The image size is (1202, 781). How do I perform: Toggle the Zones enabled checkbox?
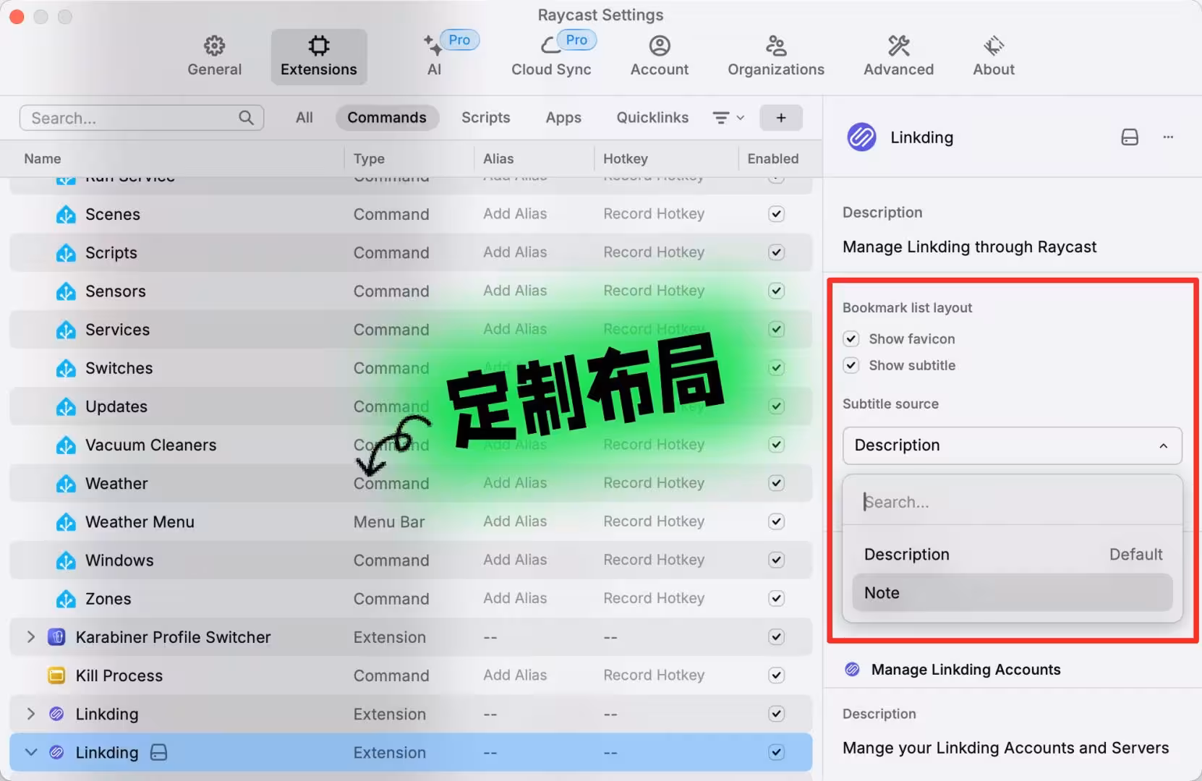pyautogui.click(x=777, y=598)
